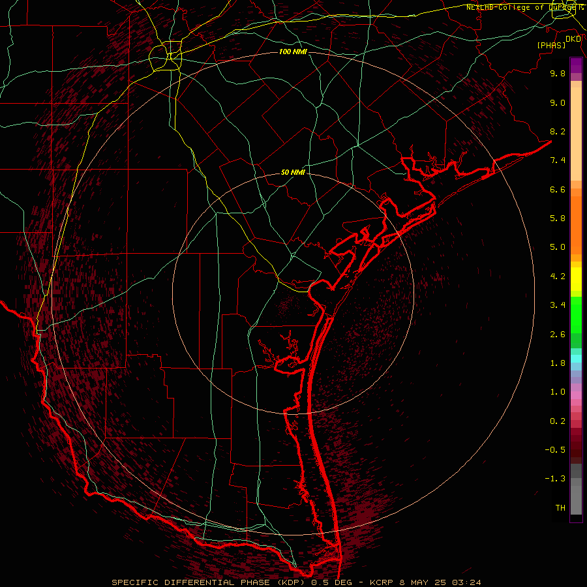Click the [PHAS] units label
This screenshot has width=587, height=587.
[x=551, y=45]
